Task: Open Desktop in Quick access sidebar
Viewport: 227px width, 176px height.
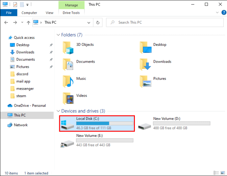Action: [23, 45]
